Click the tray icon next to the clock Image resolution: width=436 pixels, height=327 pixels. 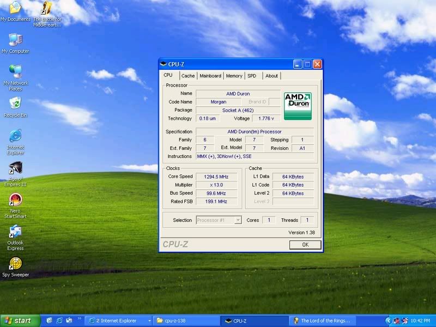click(x=404, y=321)
